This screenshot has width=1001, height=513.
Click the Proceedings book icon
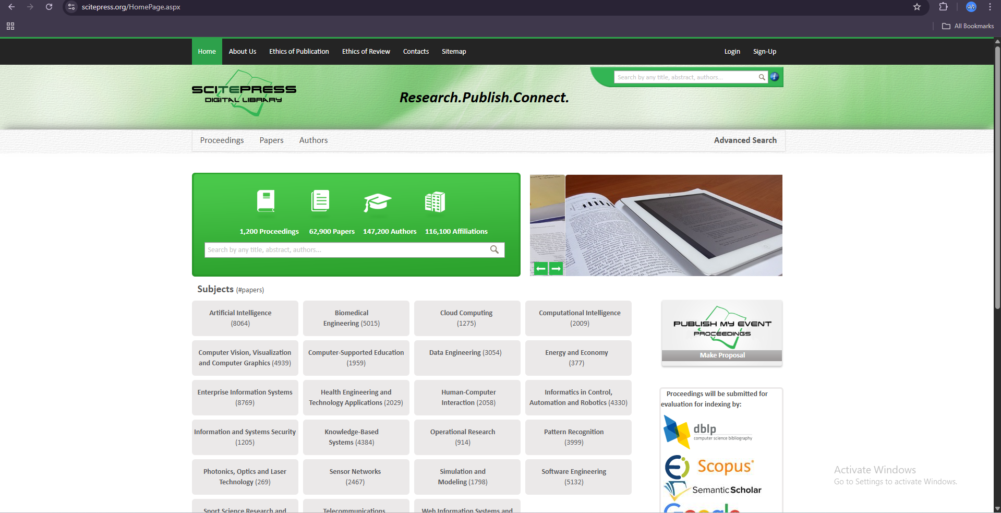266,201
